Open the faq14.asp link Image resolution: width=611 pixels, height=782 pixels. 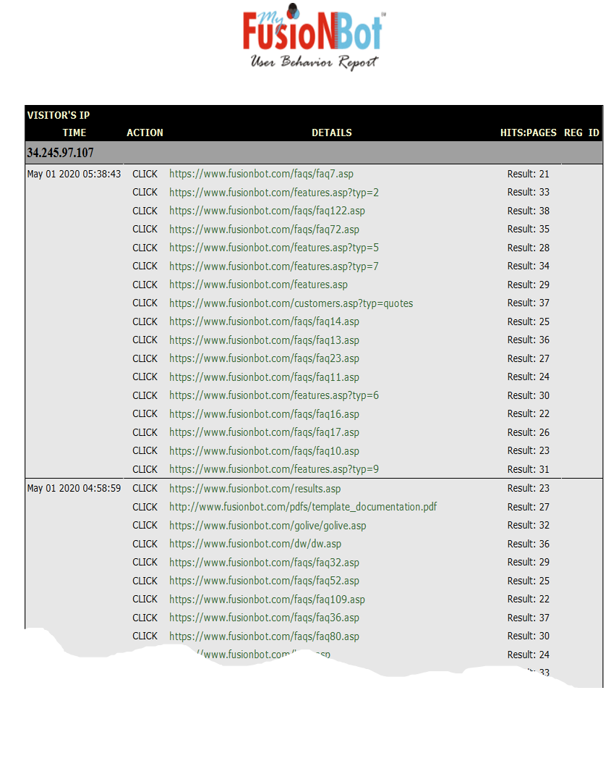pos(264,321)
